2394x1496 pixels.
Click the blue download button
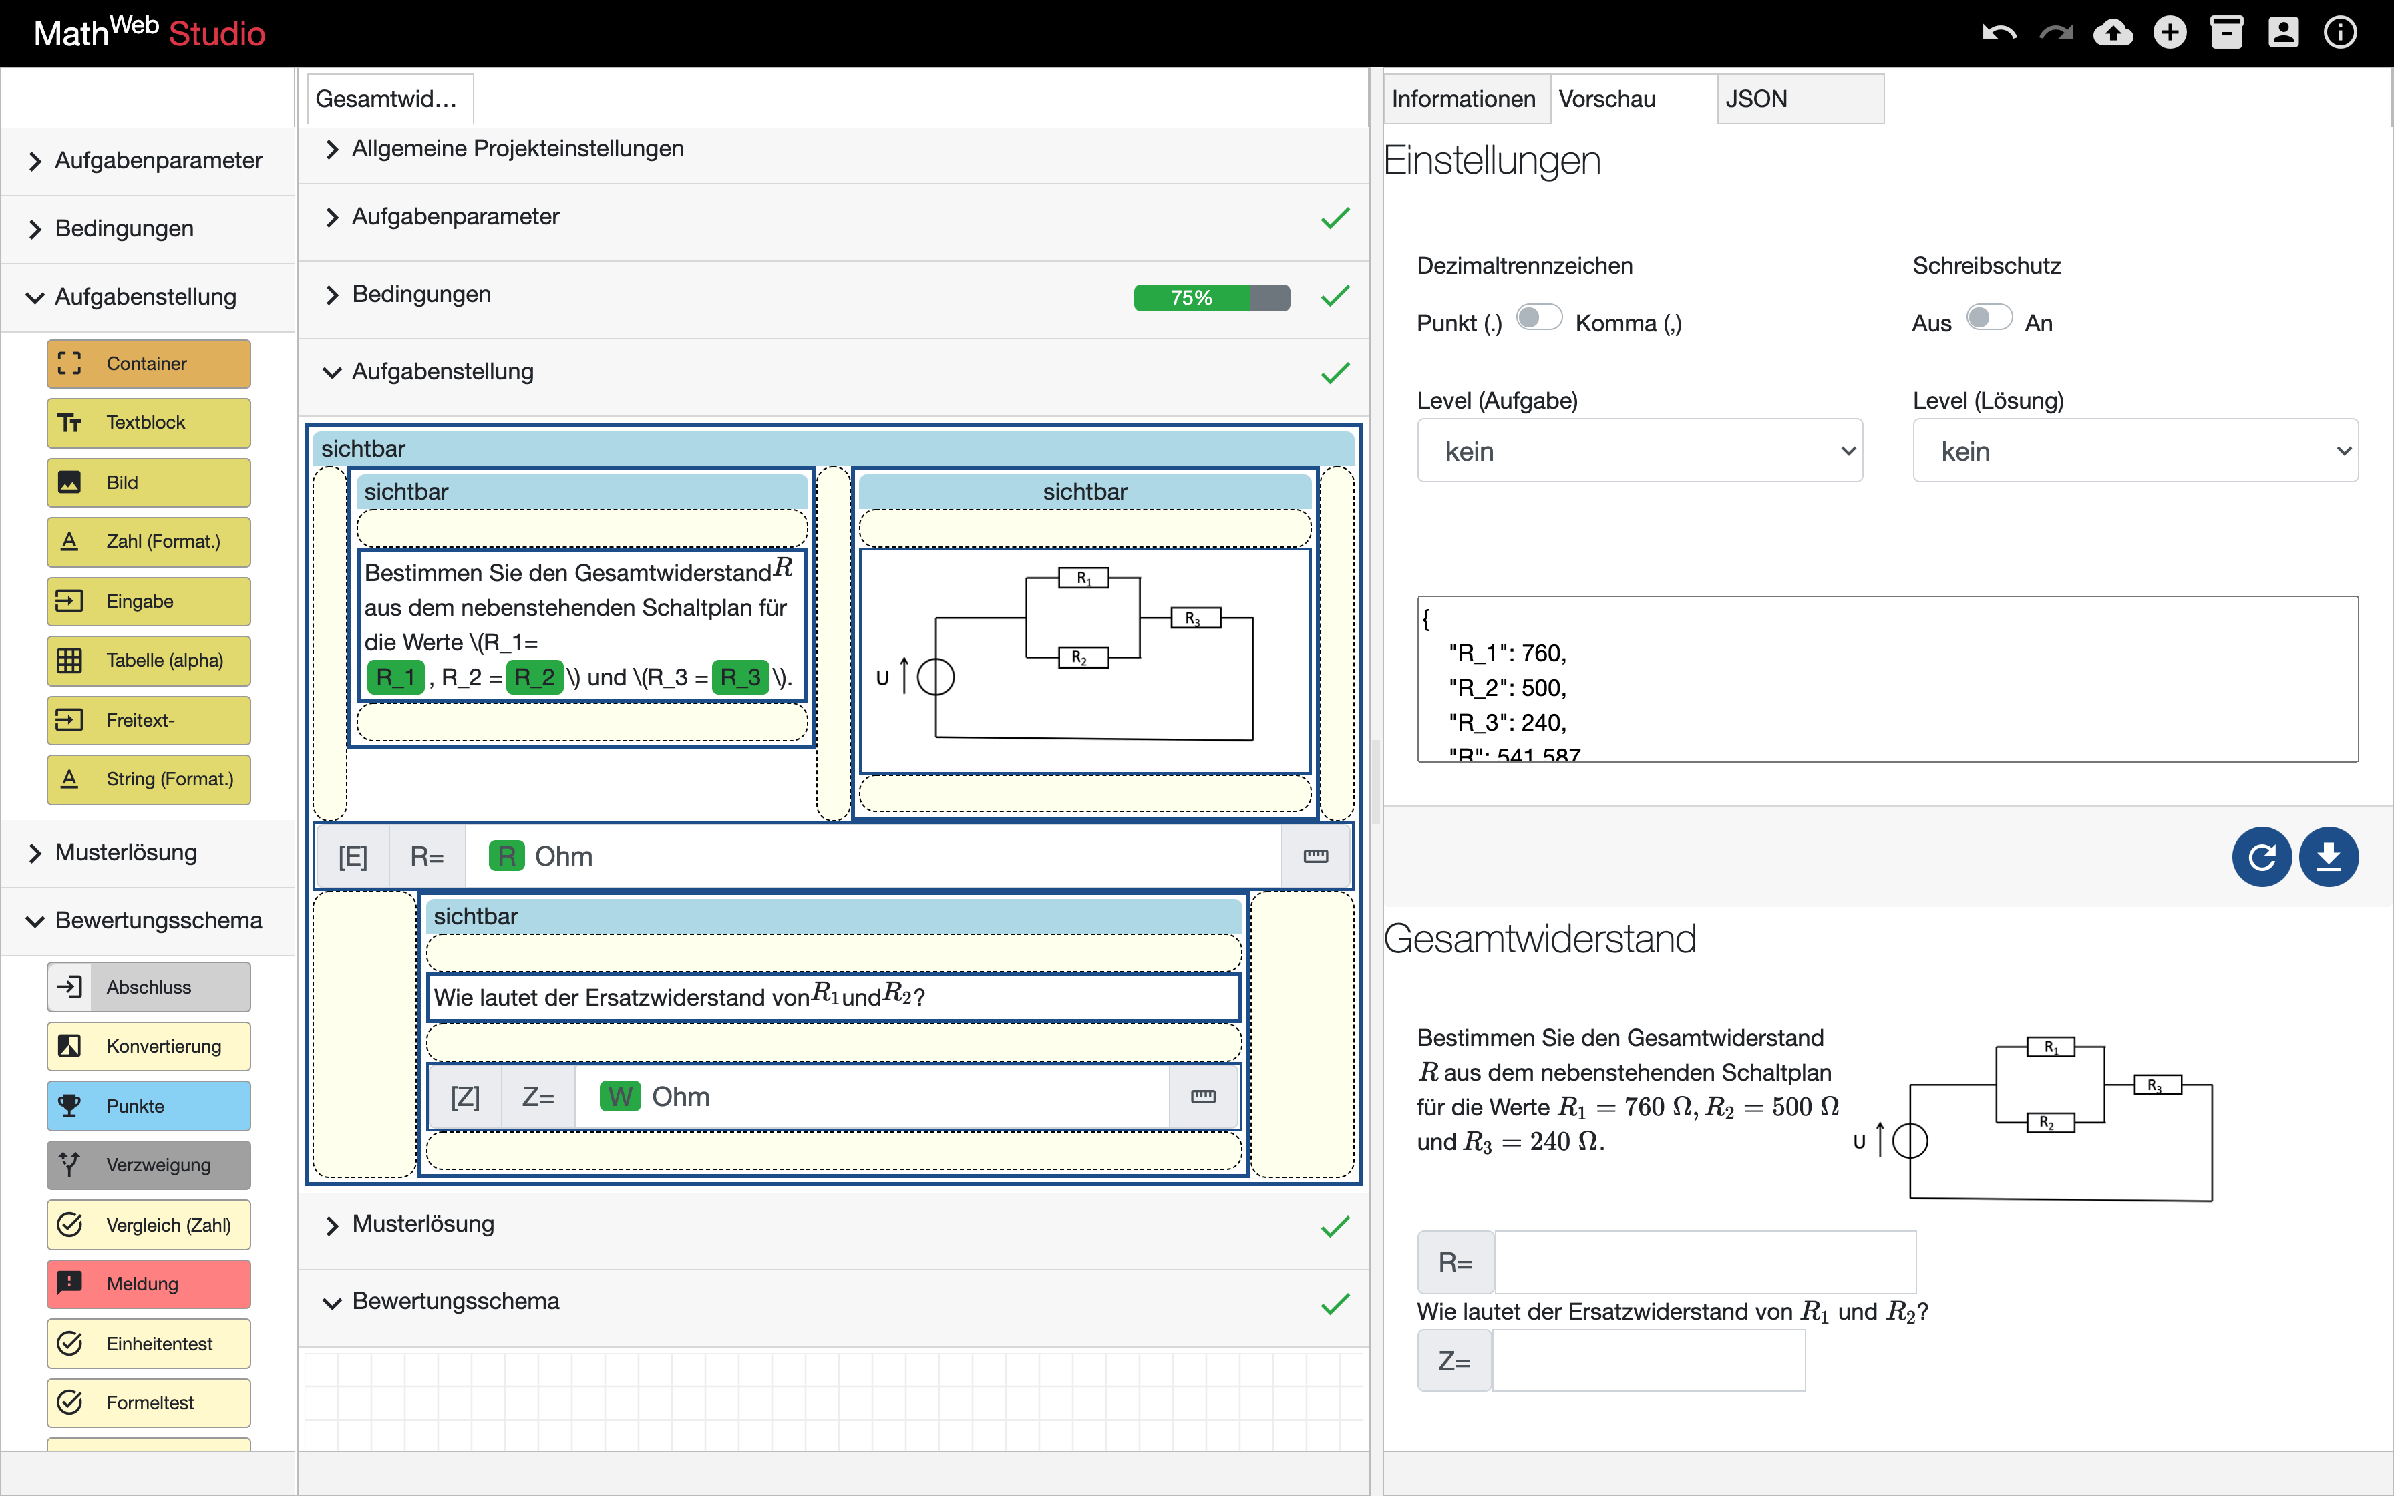(2329, 857)
